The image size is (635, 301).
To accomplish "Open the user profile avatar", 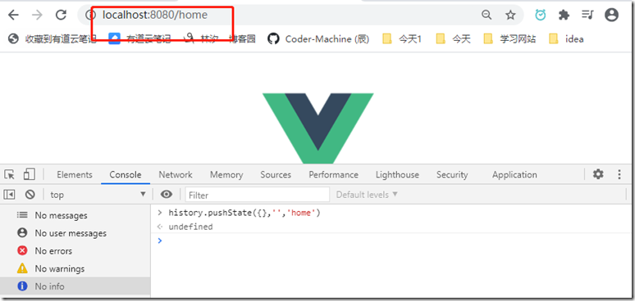I will [611, 16].
